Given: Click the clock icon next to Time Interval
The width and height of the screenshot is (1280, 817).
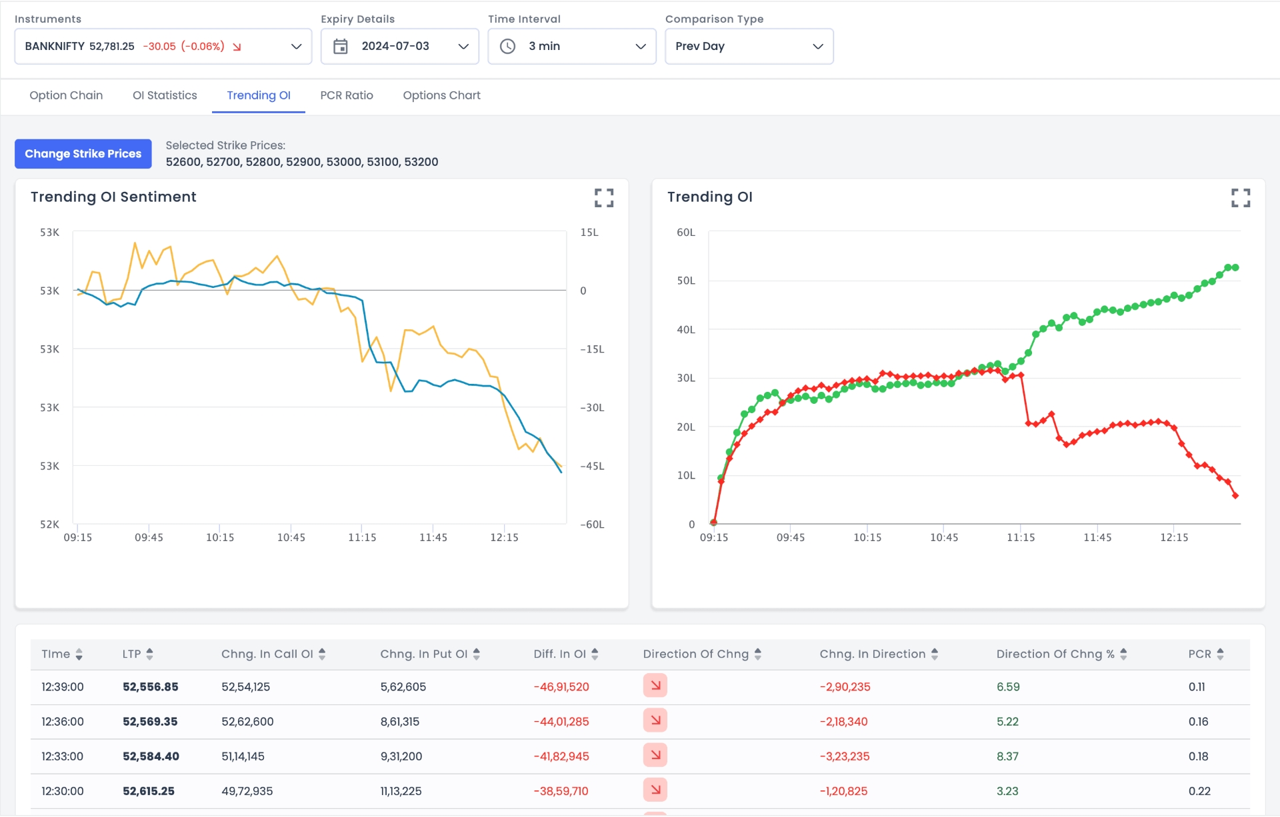Looking at the screenshot, I should [508, 46].
